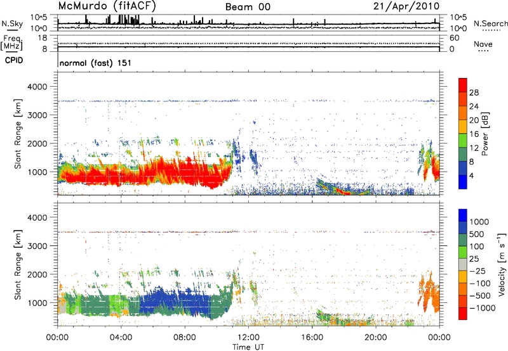The width and height of the screenshot is (508, 351).
Task: Click the red high-power backscatter band near 08:00
Action: [185, 174]
